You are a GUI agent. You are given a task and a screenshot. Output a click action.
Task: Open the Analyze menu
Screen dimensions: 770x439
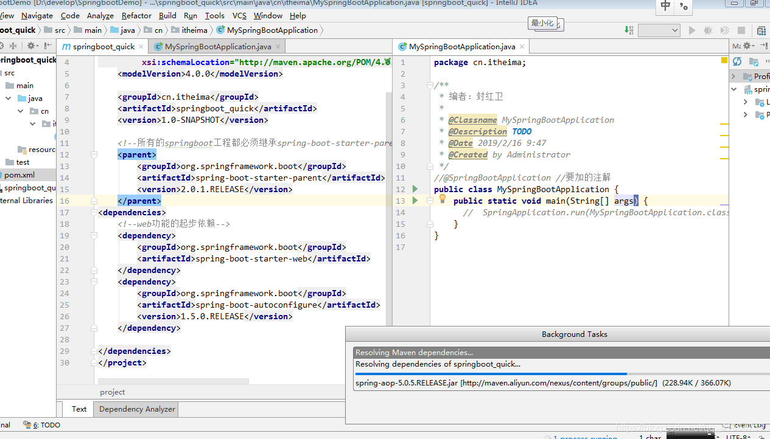pyautogui.click(x=100, y=16)
